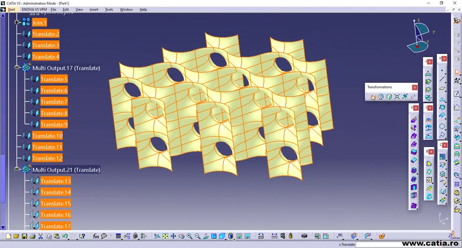This screenshot has width=462, height=248.
Task: Save the part with the floppy icon
Action: 25,236
